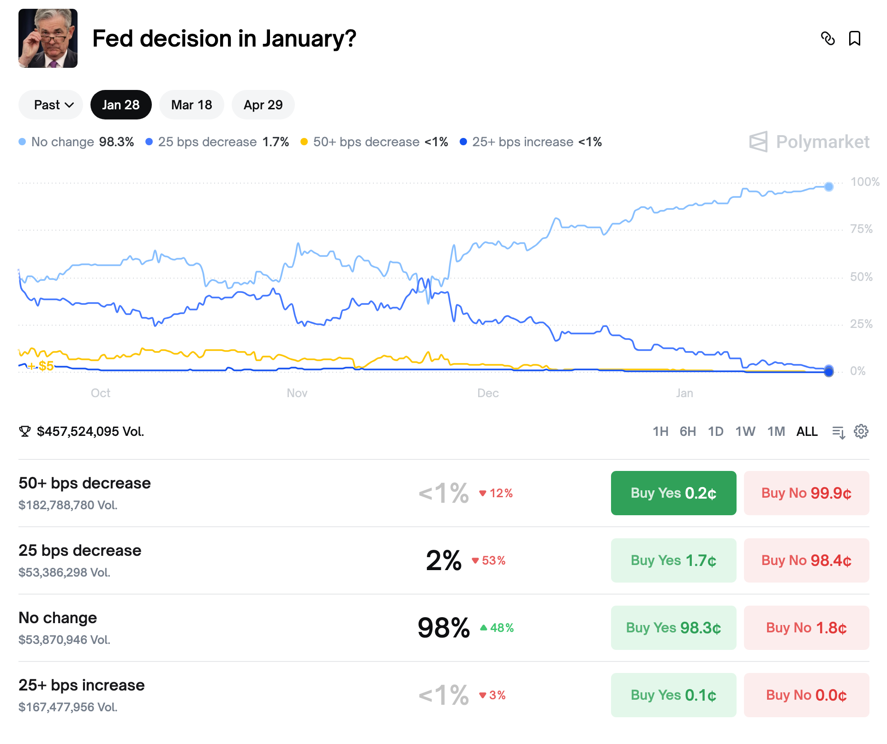Click the copy market link icon

[x=829, y=39]
